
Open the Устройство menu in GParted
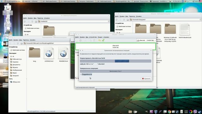(93, 37)
